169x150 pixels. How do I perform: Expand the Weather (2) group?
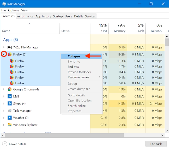3,118
